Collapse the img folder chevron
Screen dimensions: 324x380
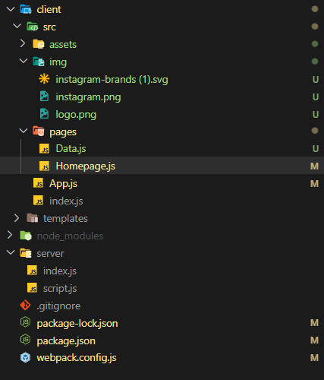coord(24,61)
